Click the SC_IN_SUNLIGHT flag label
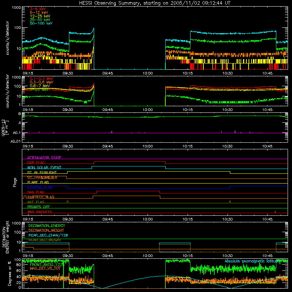 (42, 172)
